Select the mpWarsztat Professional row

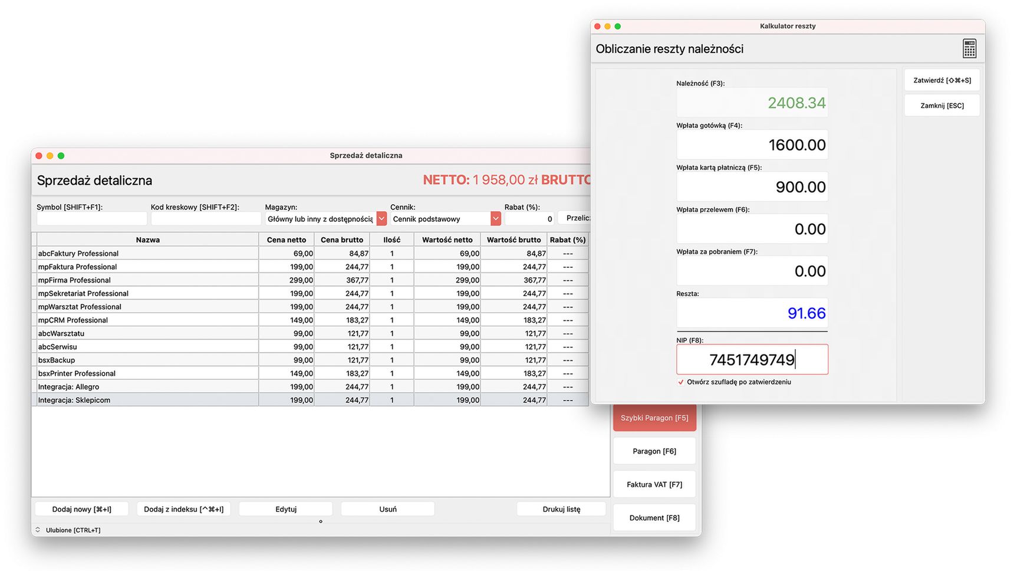click(x=310, y=307)
